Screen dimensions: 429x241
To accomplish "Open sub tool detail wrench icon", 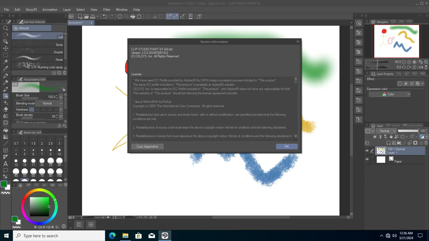I will point(64,126).
